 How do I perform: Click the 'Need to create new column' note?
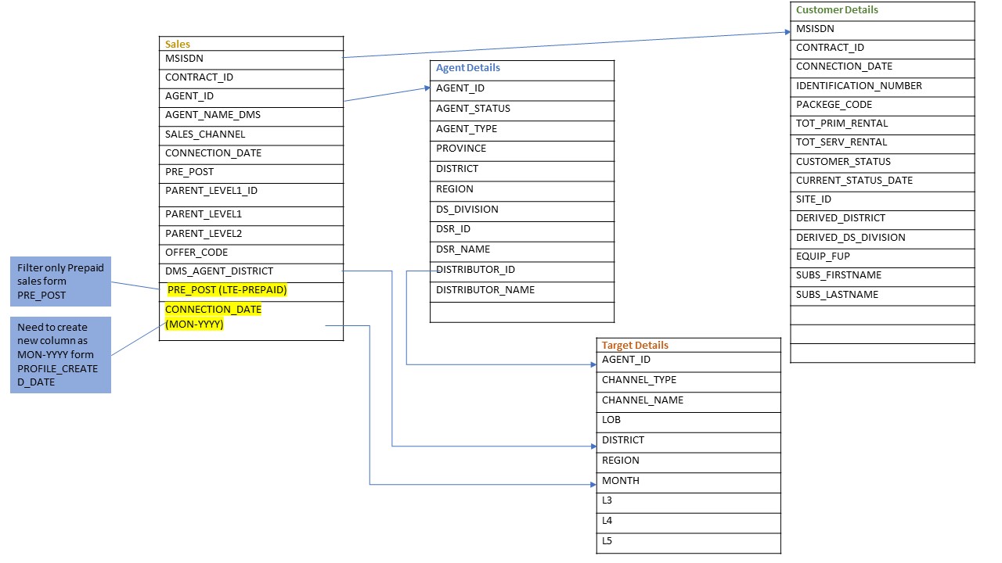[x=60, y=354]
